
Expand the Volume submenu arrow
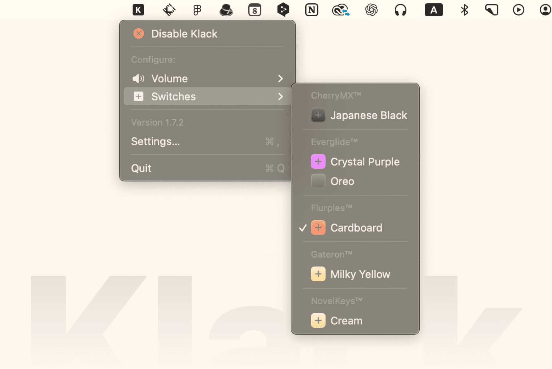pyautogui.click(x=280, y=79)
